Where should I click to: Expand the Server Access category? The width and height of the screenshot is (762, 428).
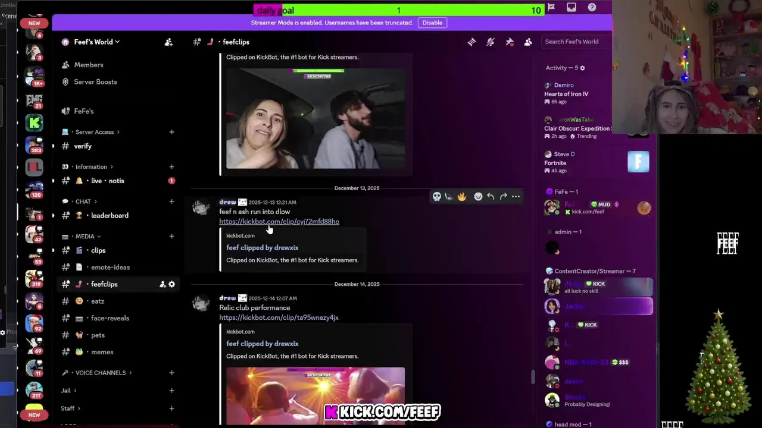[x=94, y=132]
